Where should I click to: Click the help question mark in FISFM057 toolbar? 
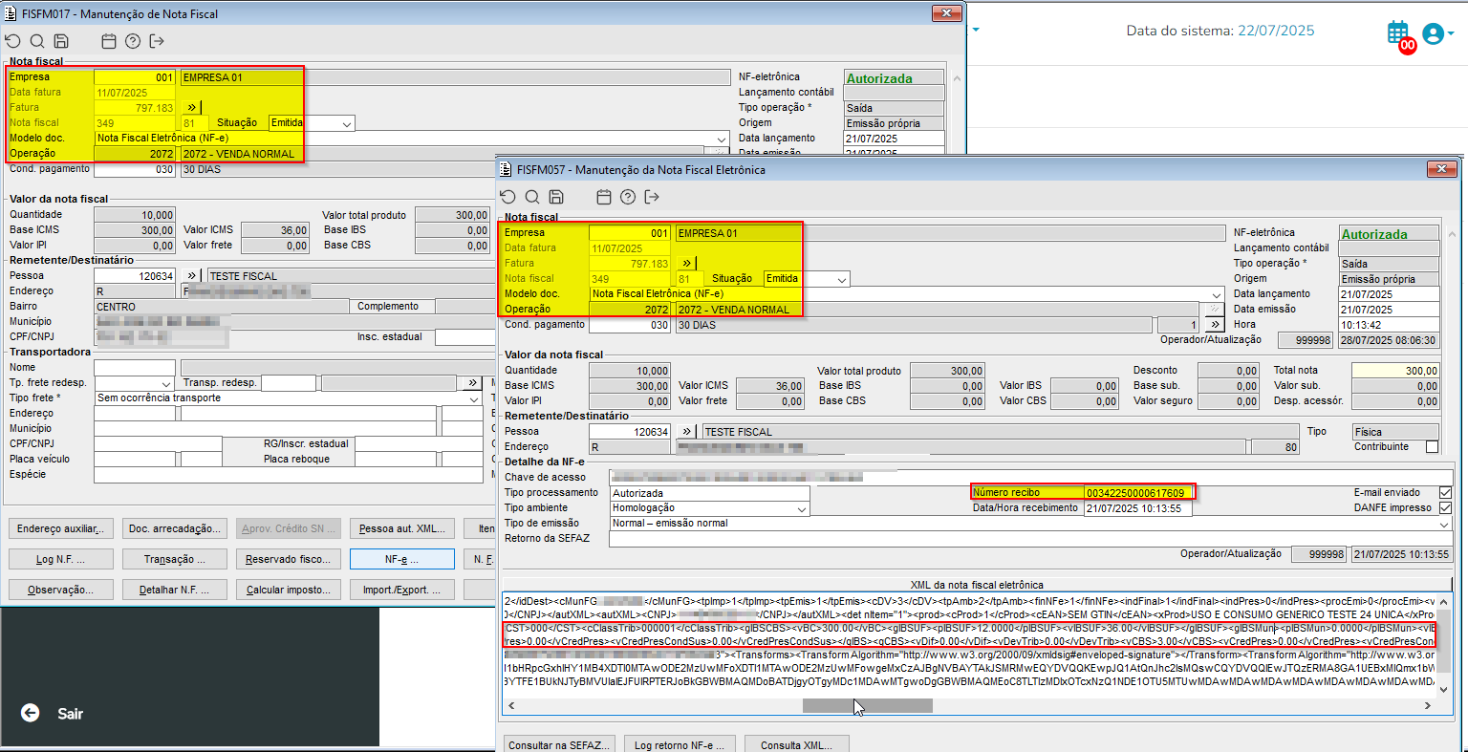coord(628,197)
